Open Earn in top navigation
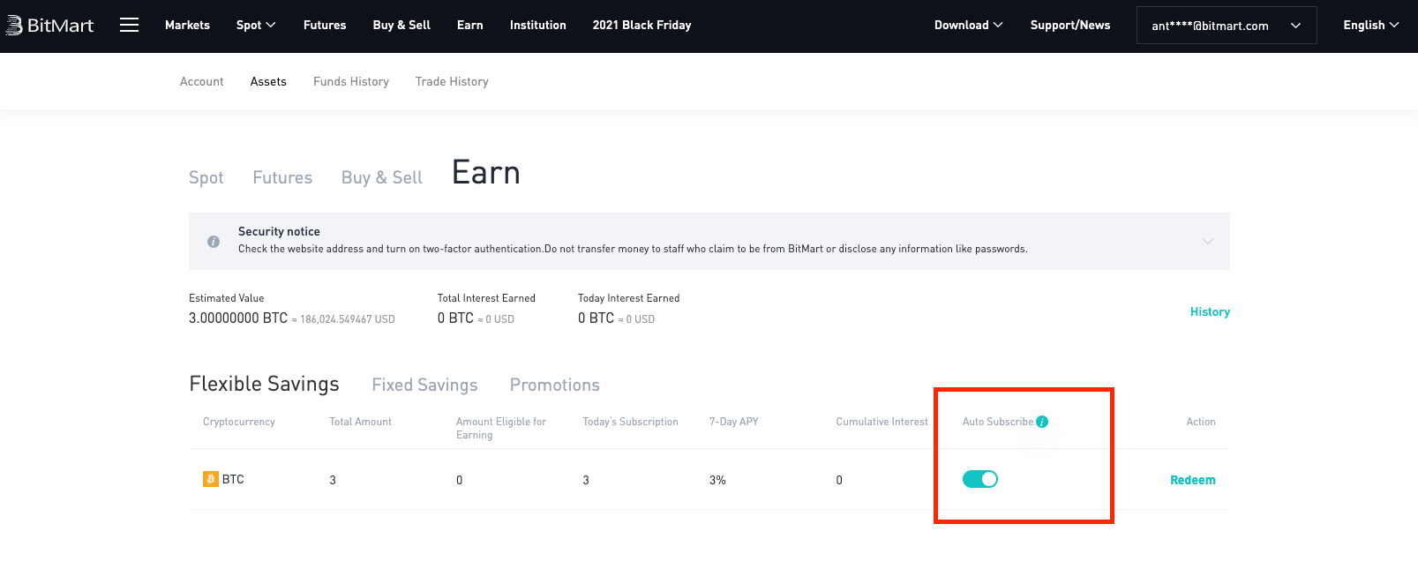Image resolution: width=1418 pixels, height=569 pixels. click(x=470, y=25)
